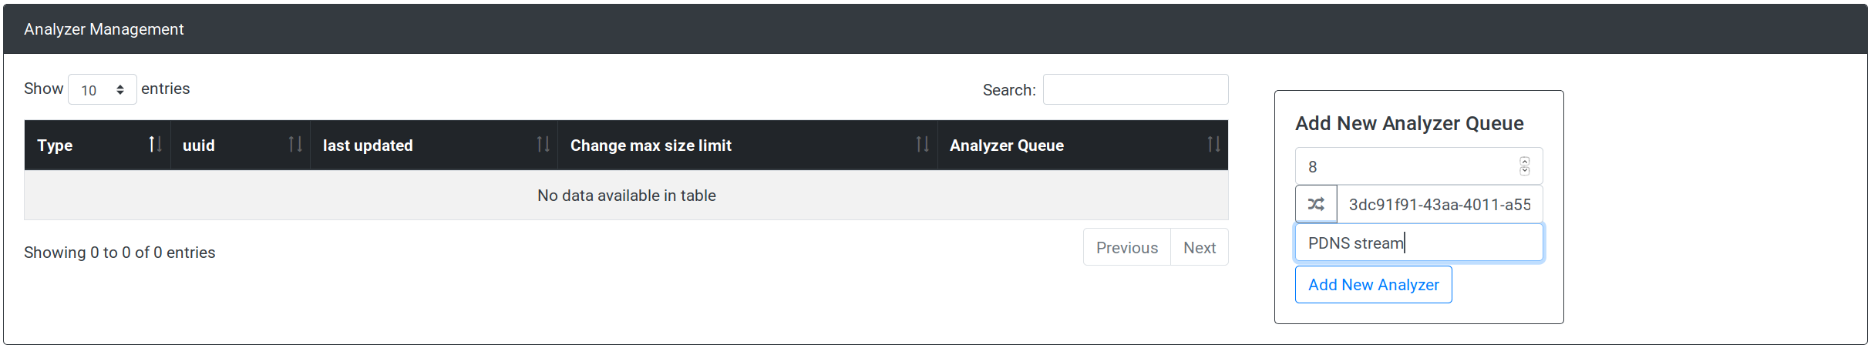1871x348 pixels.
Task: Click the shuffle icon to generate random uuid
Action: click(1316, 204)
